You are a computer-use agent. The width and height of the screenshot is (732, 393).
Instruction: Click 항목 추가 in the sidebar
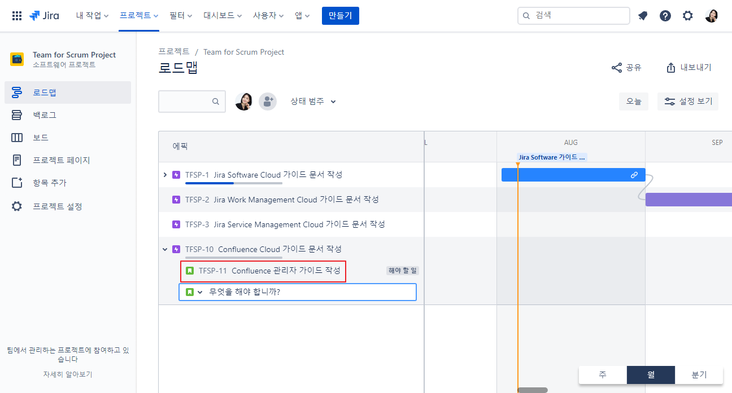coord(68,183)
